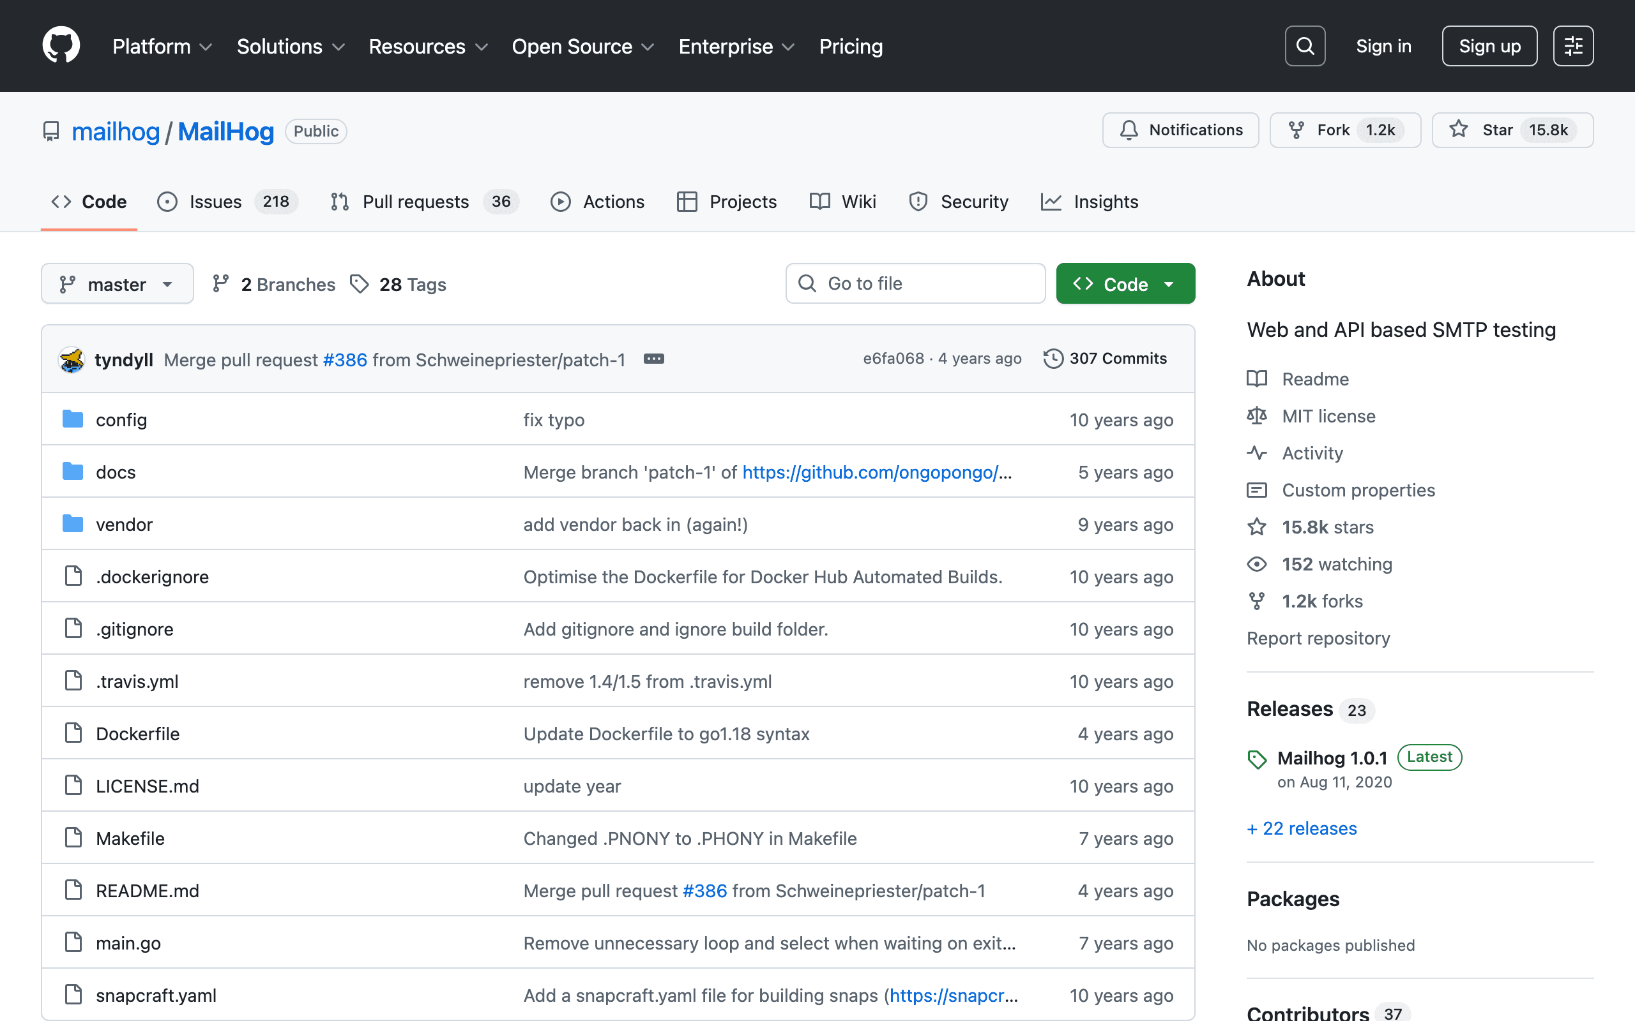Open the appearance settings icon in top right

[1574, 45]
